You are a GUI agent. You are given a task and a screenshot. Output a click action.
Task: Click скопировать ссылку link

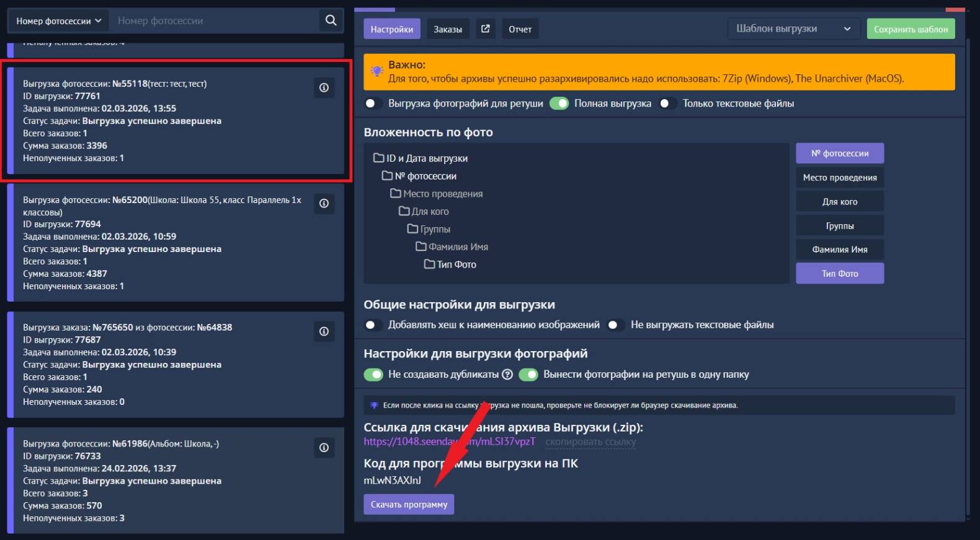point(590,442)
